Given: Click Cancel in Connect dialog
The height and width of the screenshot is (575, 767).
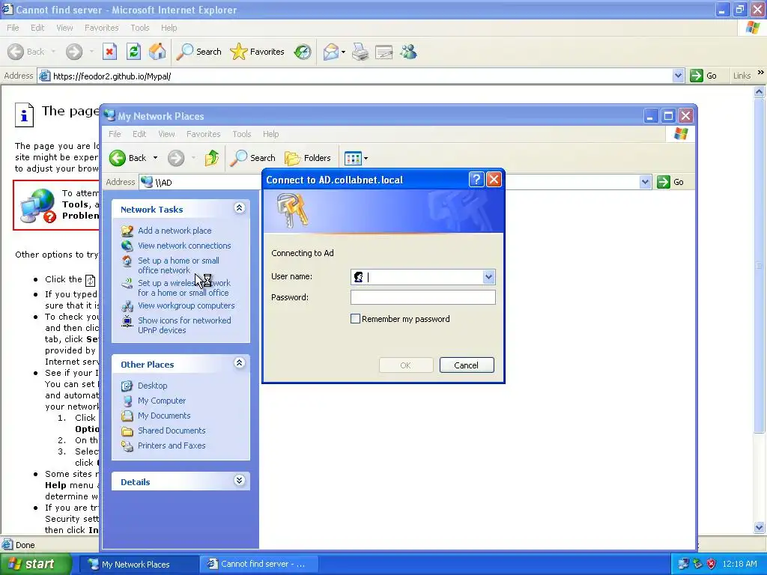Looking at the screenshot, I should [467, 365].
